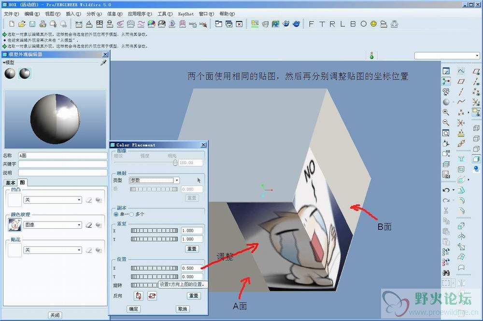Open the 视图 menu

point(53,14)
